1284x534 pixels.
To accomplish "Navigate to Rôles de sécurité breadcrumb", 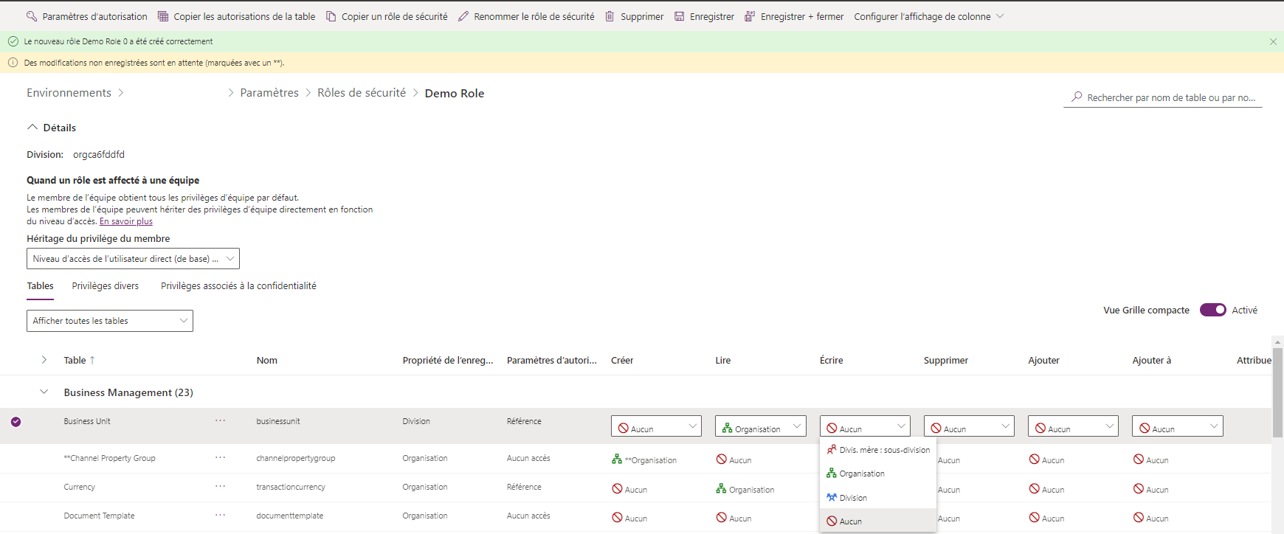I will [362, 93].
